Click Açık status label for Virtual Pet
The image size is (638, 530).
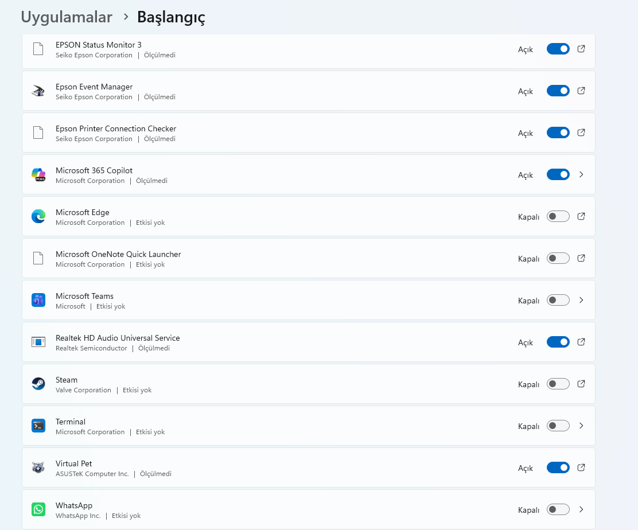526,468
